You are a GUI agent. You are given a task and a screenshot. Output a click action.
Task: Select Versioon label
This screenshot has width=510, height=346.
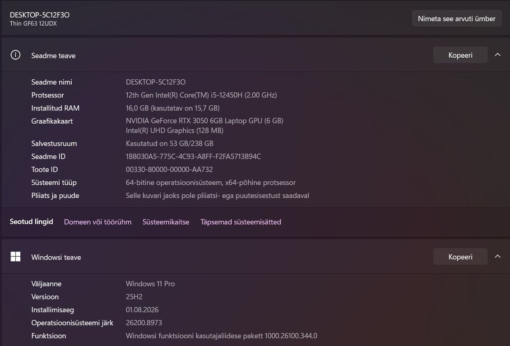pyautogui.click(x=45, y=296)
